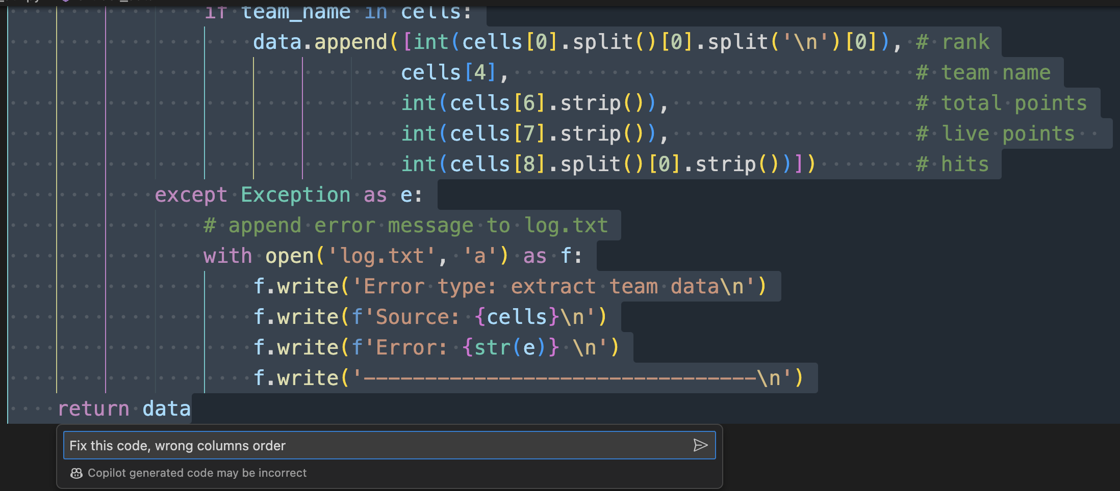Click the 'Copilot generated code may be incorrect' notice
This screenshot has width=1120, height=491.
click(197, 473)
